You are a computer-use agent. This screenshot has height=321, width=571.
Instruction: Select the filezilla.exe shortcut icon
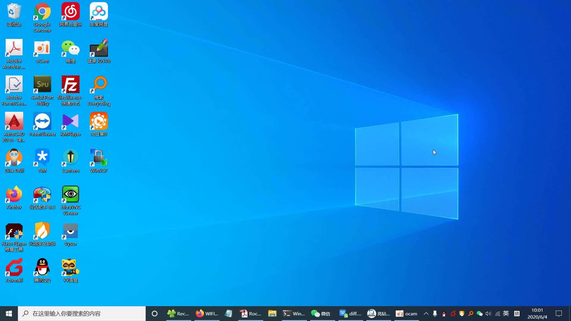pyautogui.click(x=70, y=91)
